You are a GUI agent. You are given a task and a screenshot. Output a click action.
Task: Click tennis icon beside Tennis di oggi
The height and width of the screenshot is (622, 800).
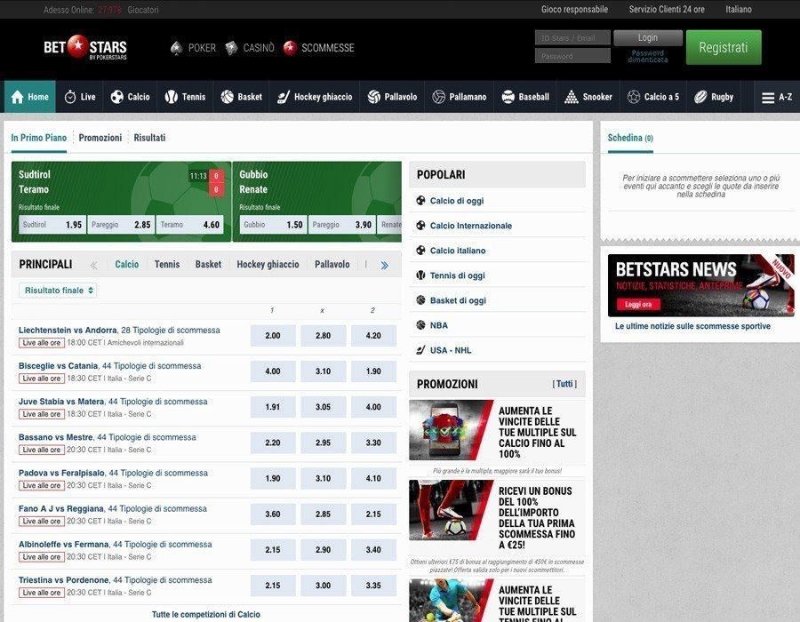[x=420, y=275]
